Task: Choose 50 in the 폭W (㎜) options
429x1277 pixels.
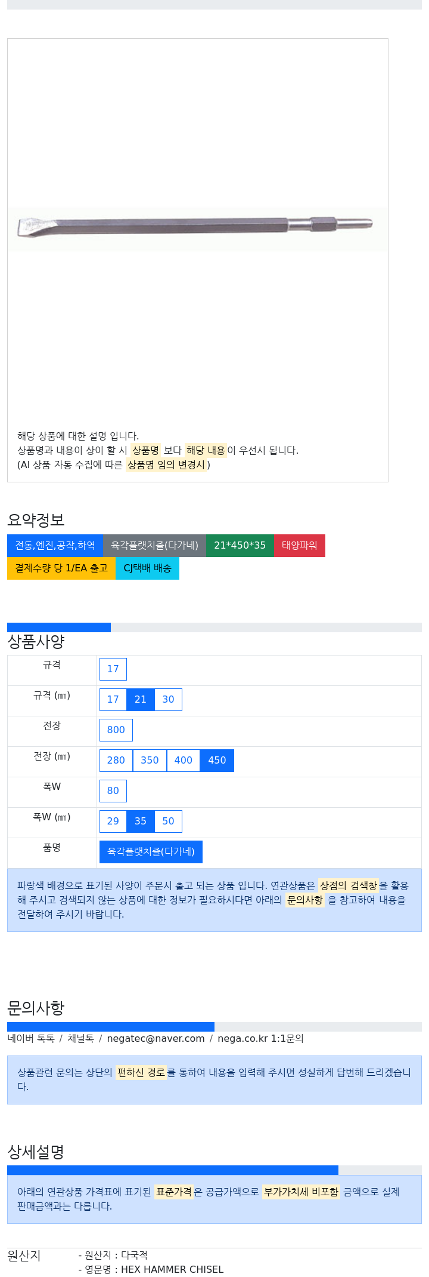Action: (x=169, y=821)
